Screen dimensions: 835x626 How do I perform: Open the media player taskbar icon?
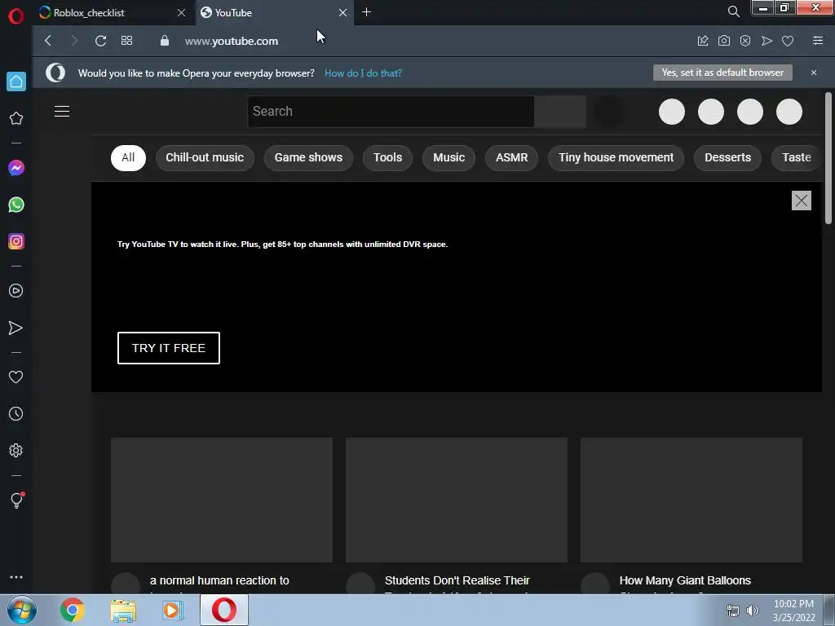pyautogui.click(x=173, y=610)
